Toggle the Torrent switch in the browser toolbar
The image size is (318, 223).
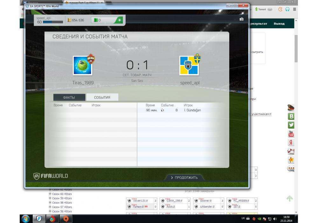click(270, 9)
